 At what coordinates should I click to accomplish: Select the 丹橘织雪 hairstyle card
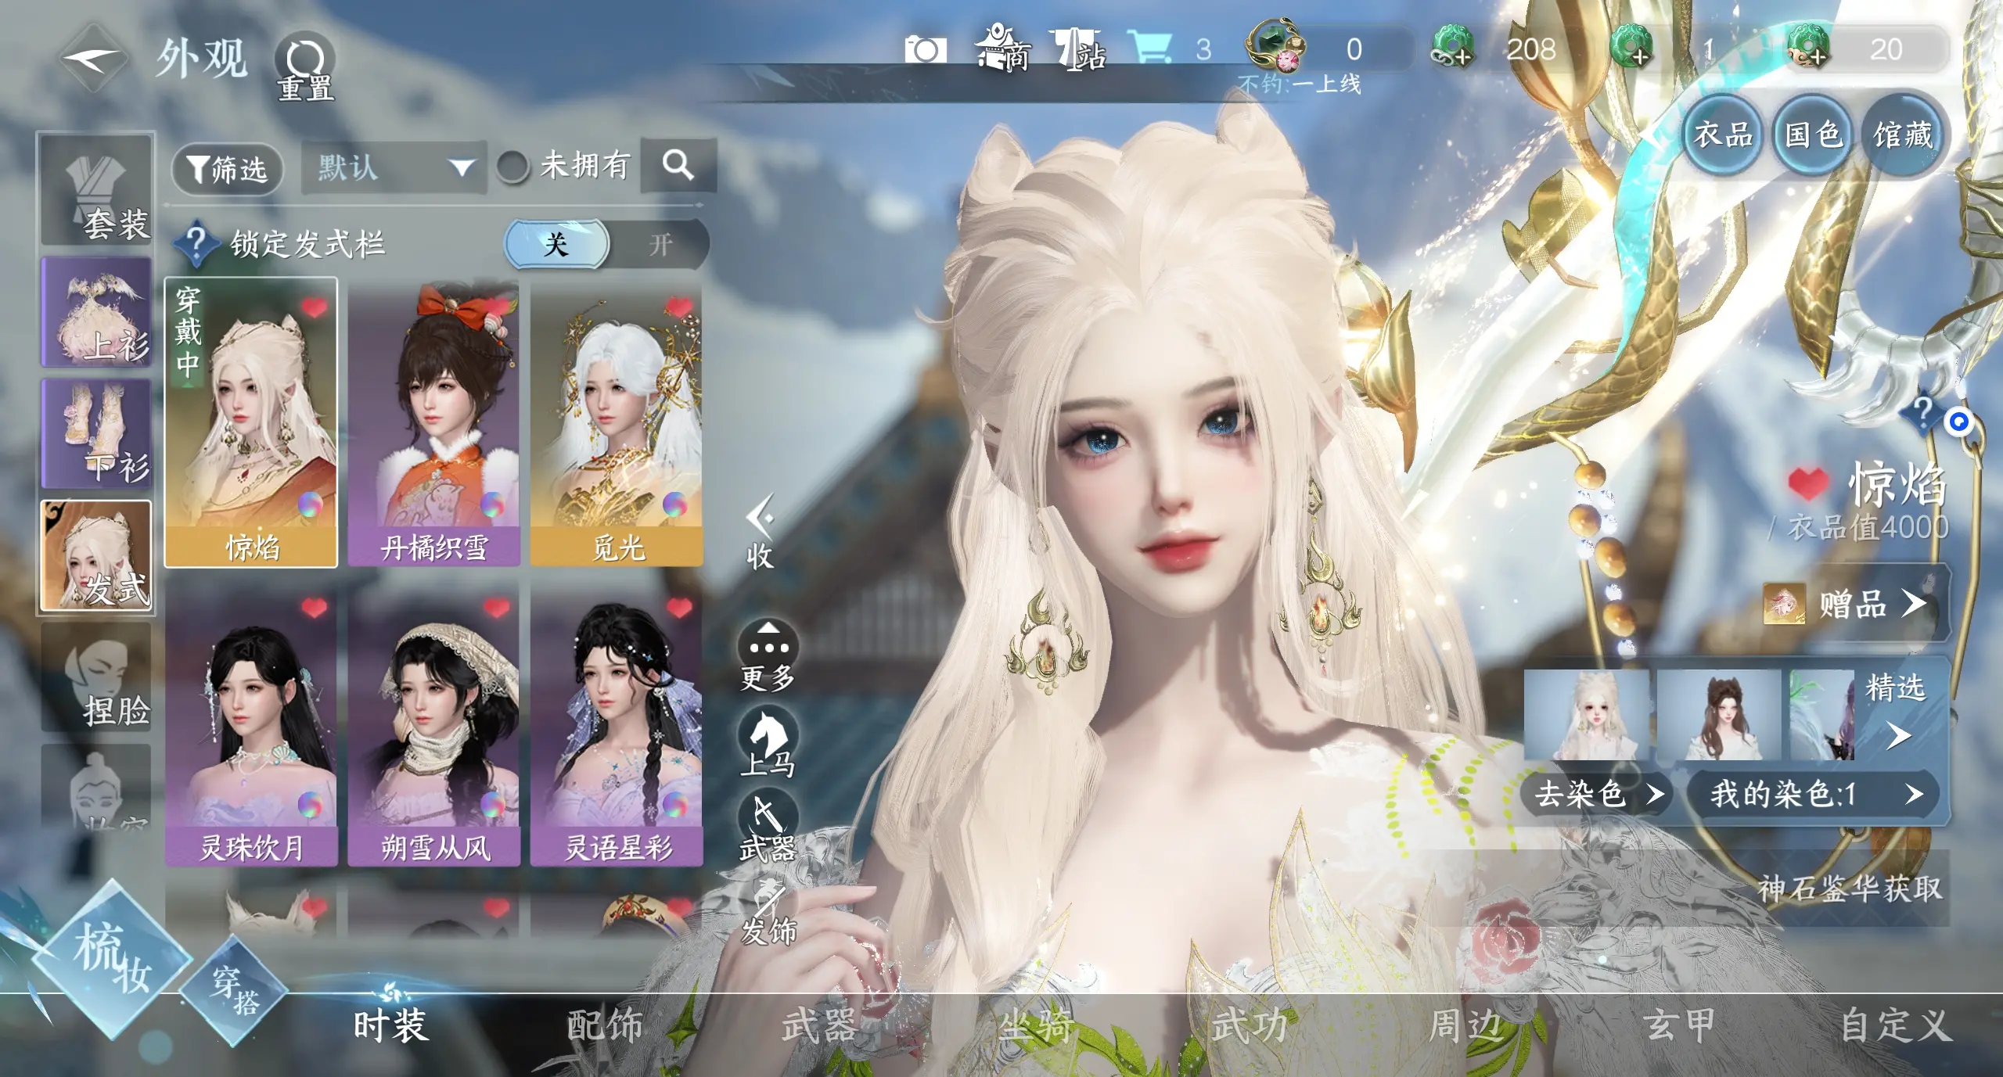pos(434,423)
